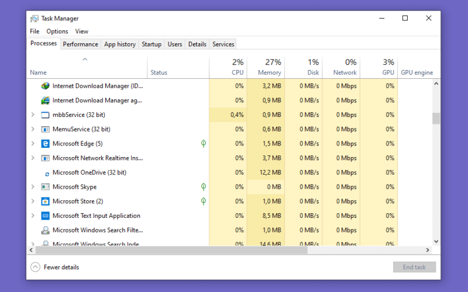Expand the MemuService (32 bit) group
Image resolution: width=468 pixels, height=292 pixels.
[33, 129]
